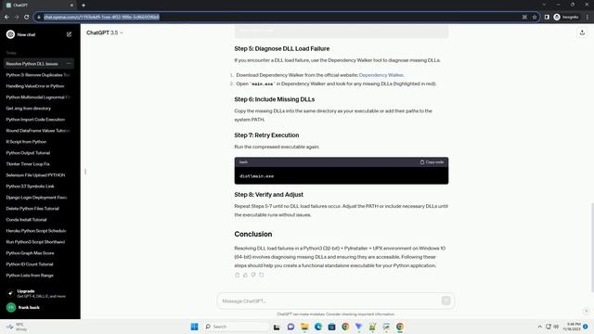
Task: Show hidden system tray icons
Action: tap(539, 327)
